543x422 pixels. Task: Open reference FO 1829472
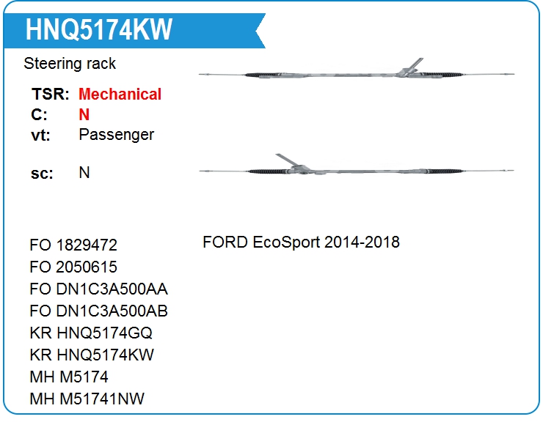[x=73, y=245]
